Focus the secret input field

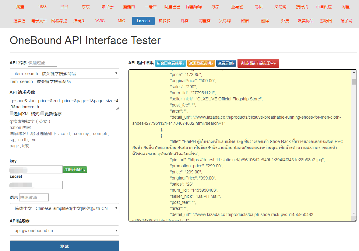point(36,185)
